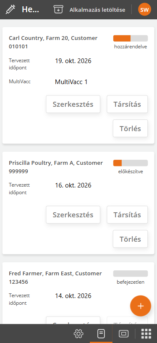Click Szerkesztés for Priscilla Poultry order
The image size is (157, 343).
pyautogui.click(x=73, y=215)
